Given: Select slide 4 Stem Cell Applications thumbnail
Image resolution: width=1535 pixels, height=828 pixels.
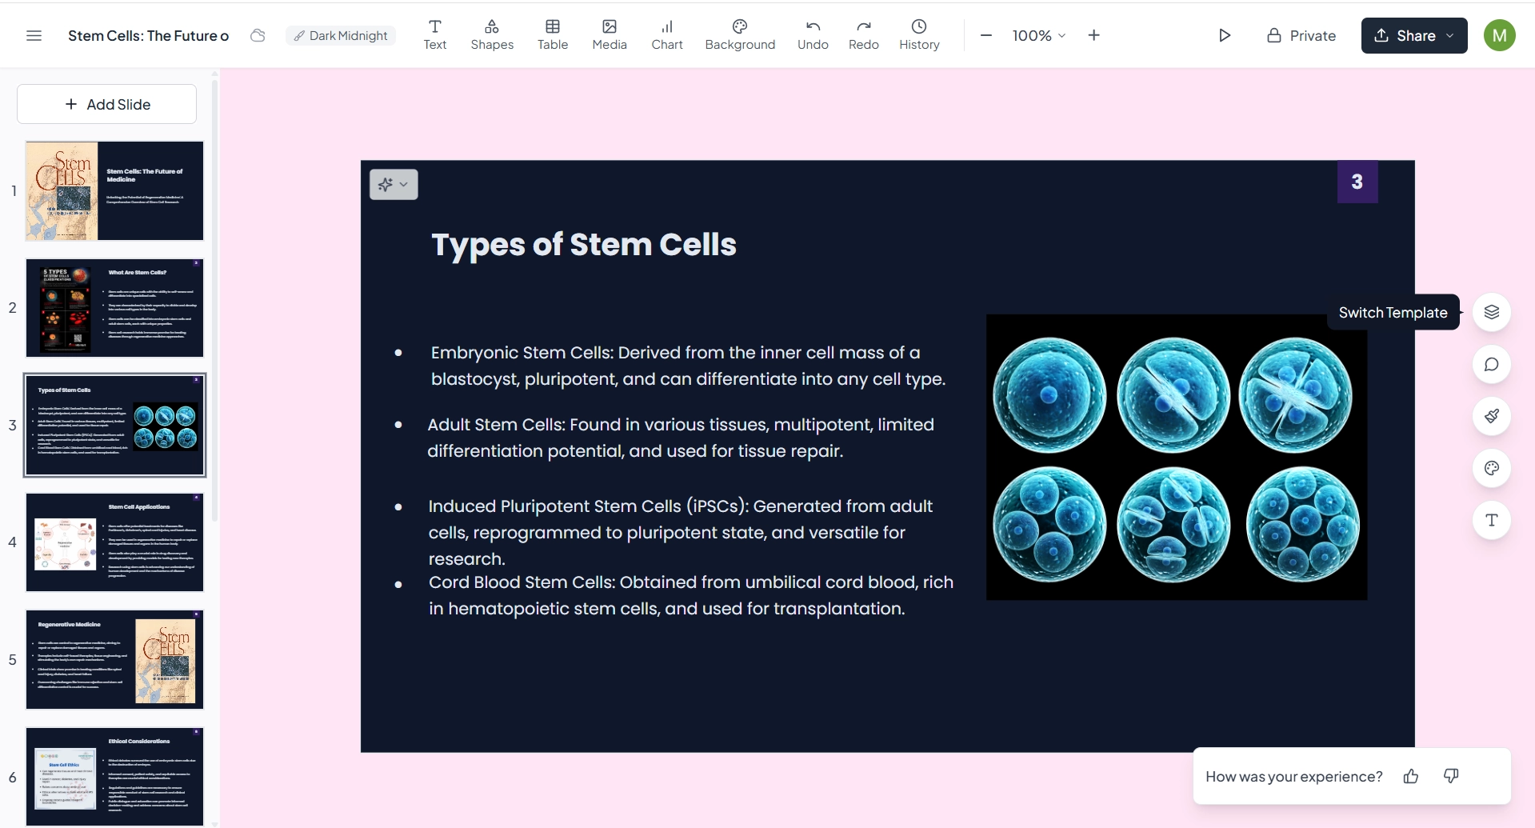Looking at the screenshot, I should click(x=114, y=542).
